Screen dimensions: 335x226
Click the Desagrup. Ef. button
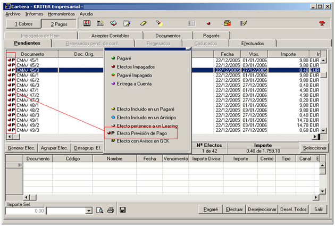[x=87, y=148]
